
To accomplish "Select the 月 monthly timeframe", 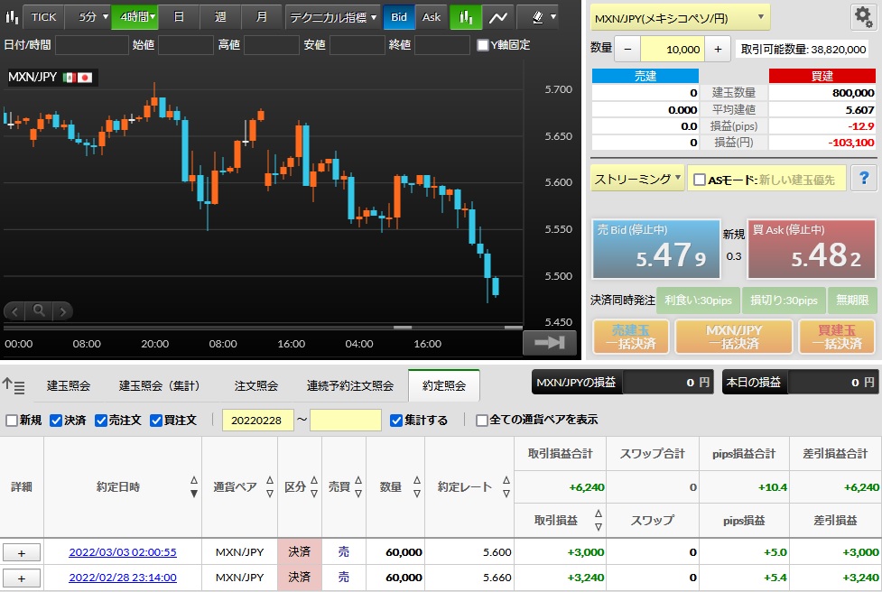I will 262,17.
